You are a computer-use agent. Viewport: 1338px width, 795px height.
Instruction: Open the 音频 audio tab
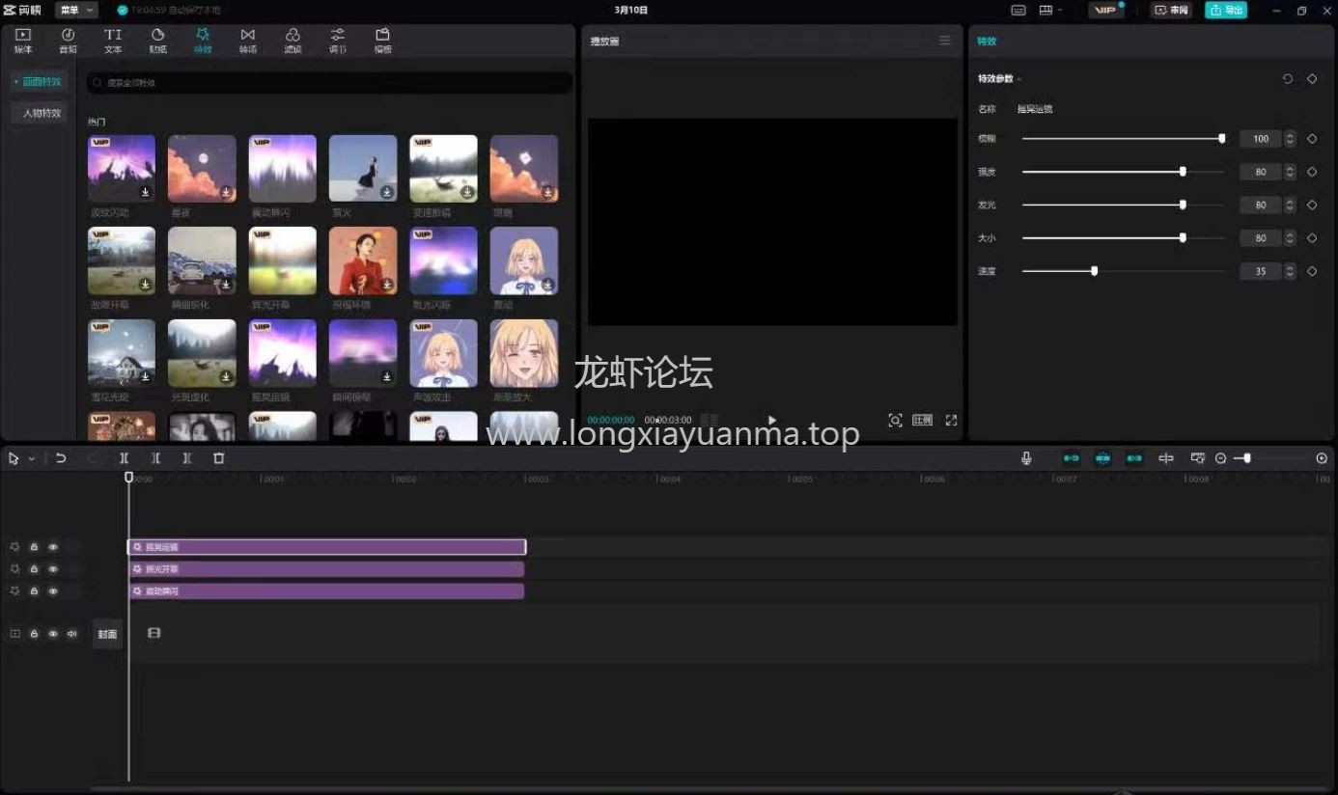click(68, 41)
